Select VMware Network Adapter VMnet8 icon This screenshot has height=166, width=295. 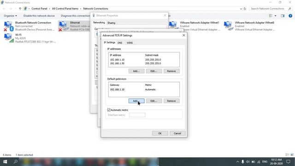point(229,26)
